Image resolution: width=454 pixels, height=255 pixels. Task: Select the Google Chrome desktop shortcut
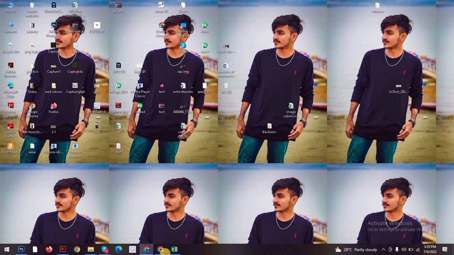pyautogui.click(x=32, y=110)
